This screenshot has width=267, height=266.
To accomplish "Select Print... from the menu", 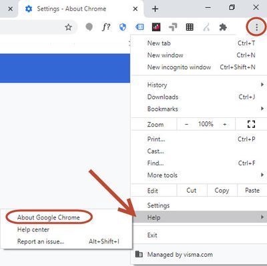I will click(199, 139).
